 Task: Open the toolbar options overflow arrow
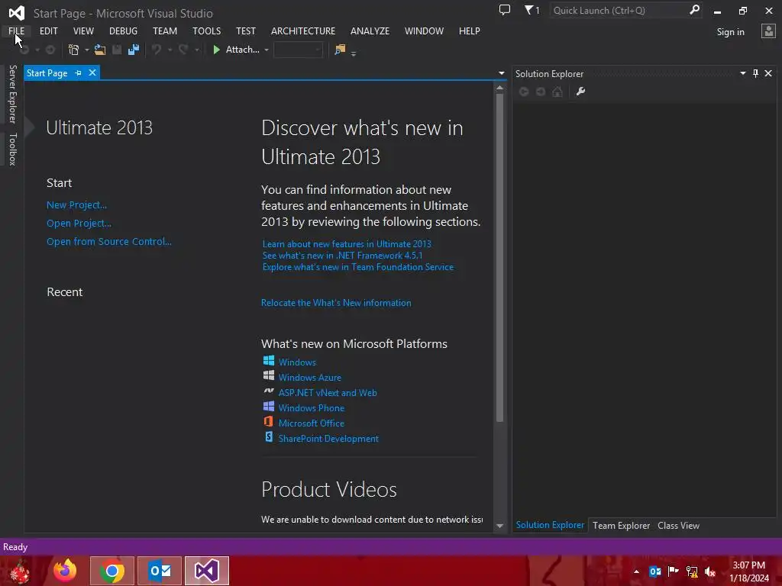[354, 53]
